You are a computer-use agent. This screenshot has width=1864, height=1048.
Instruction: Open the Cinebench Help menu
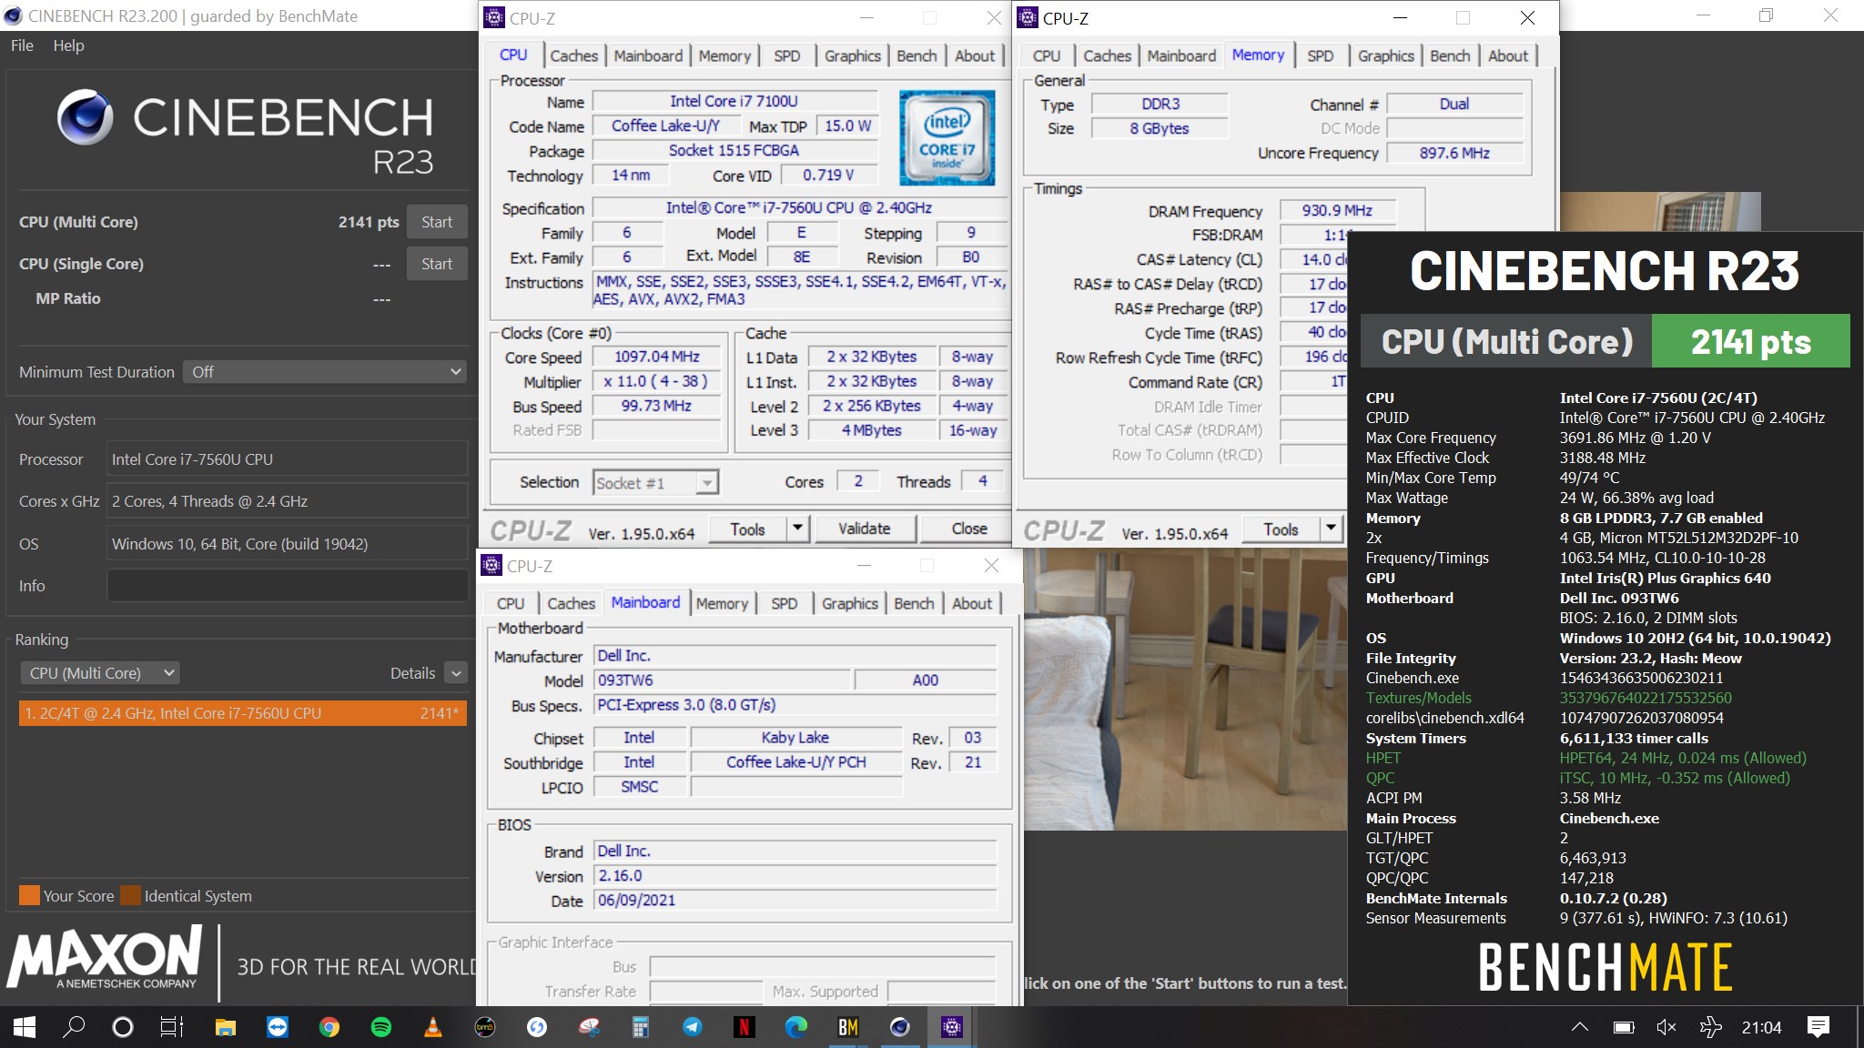coord(68,45)
